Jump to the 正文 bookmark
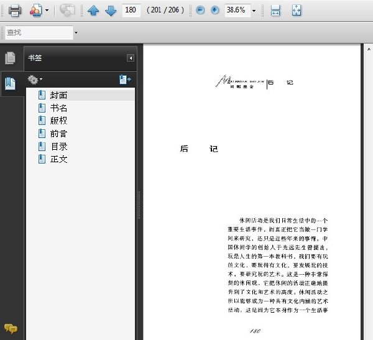This screenshot has height=340, width=373. (59, 159)
